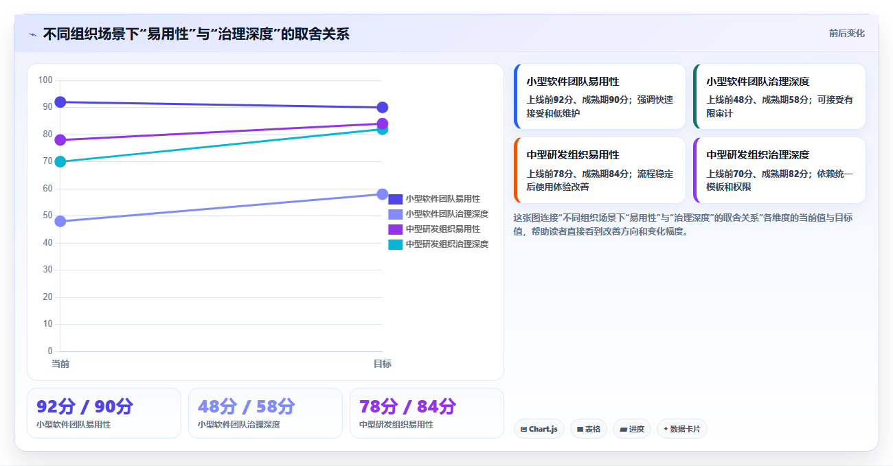Open the 小型软件团队易用性 info card
The image size is (893, 466).
[600, 97]
